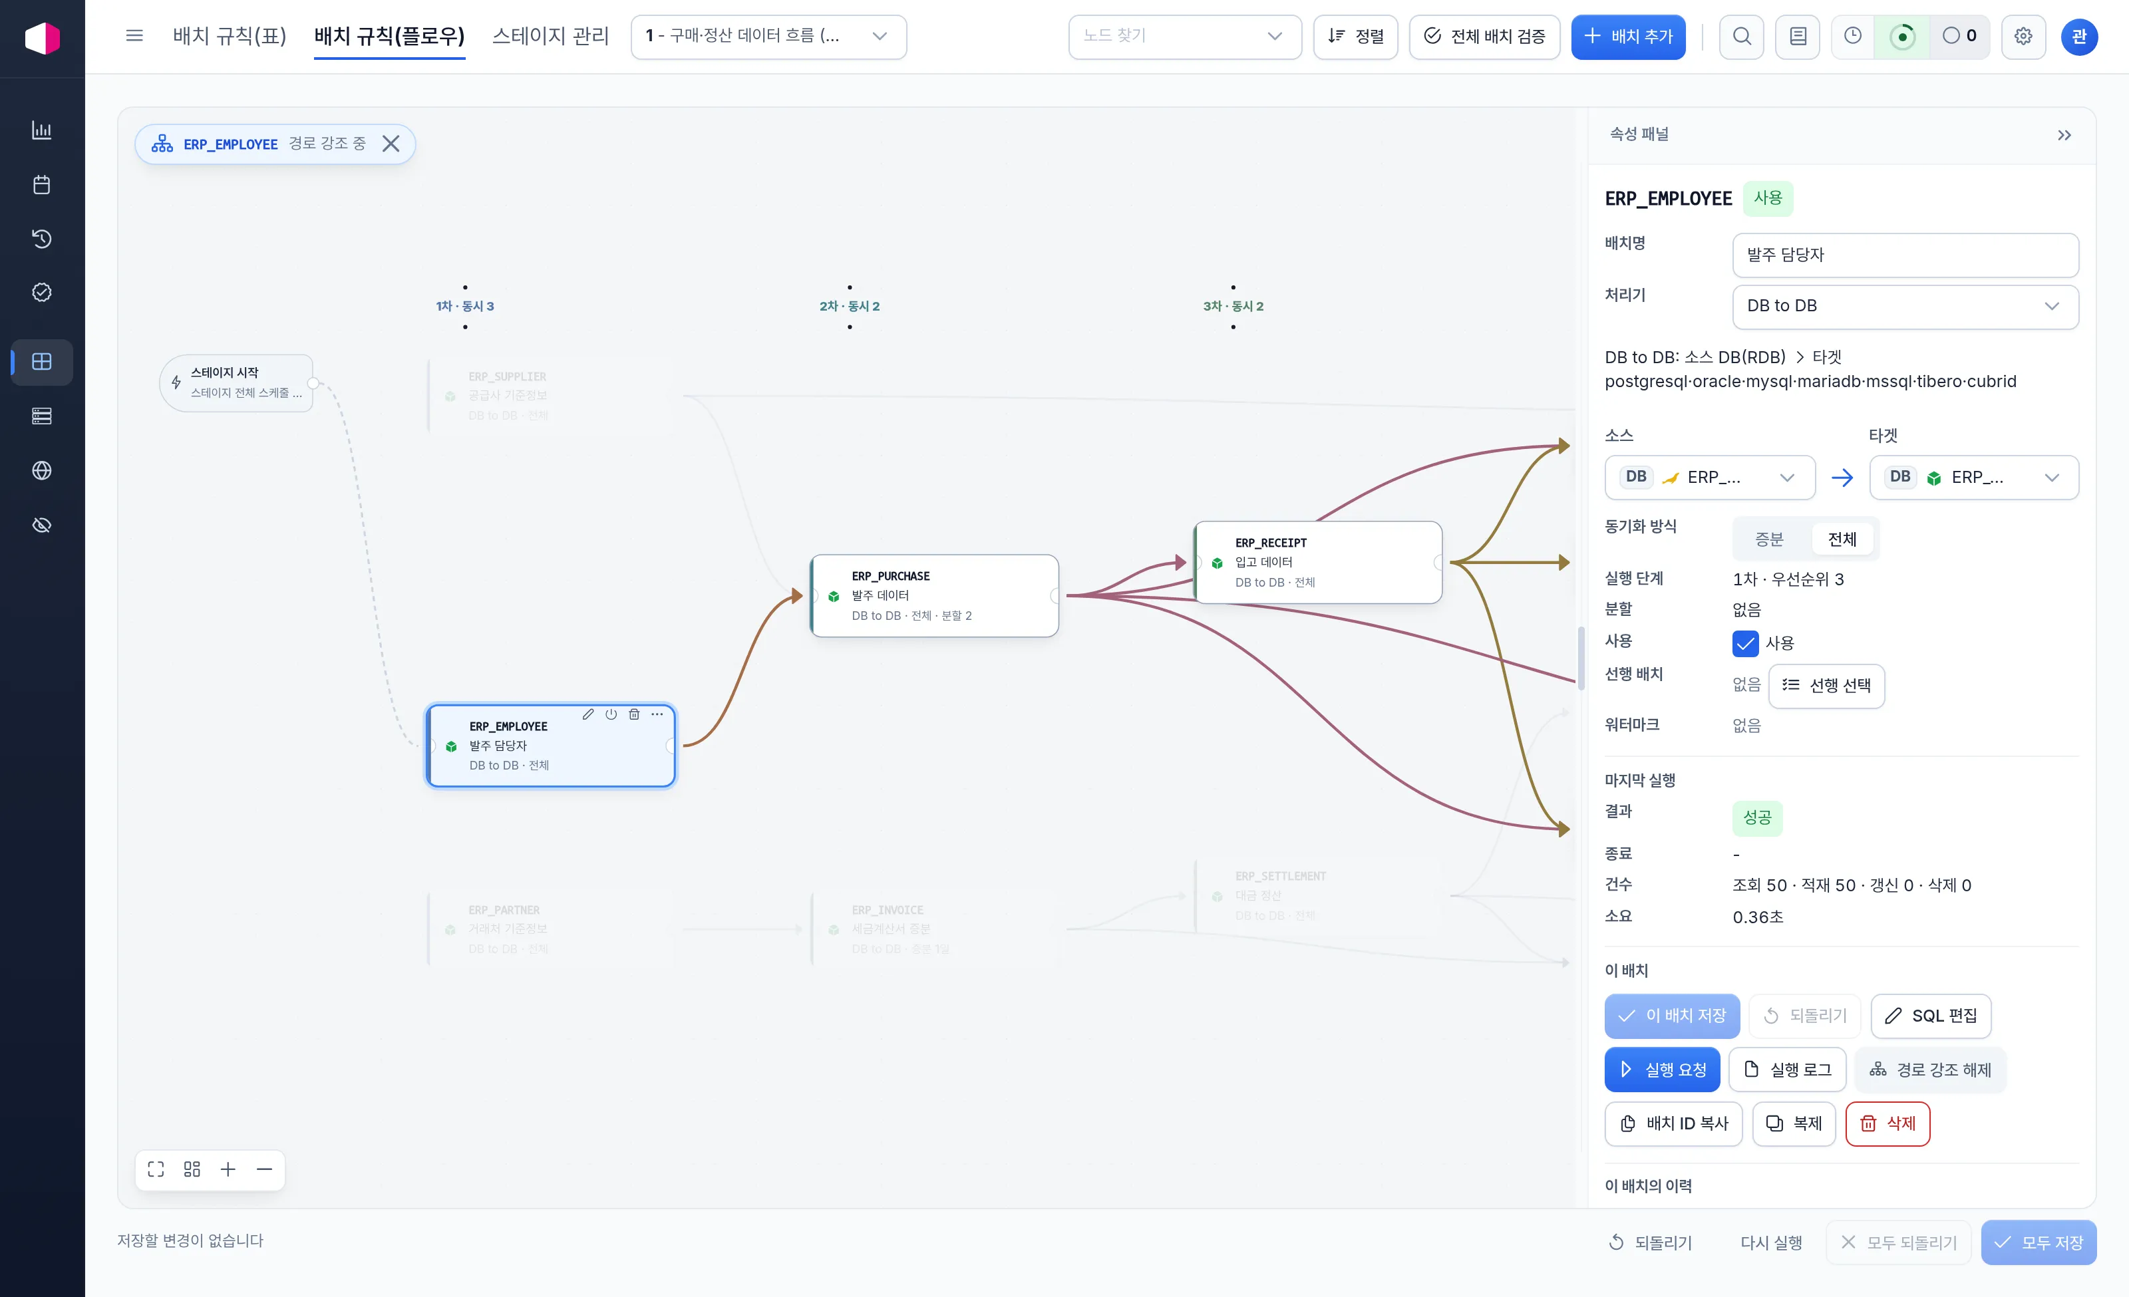Open the 타겟 DB dropdown
Screen dimensions: 2129x1297
point(1973,478)
